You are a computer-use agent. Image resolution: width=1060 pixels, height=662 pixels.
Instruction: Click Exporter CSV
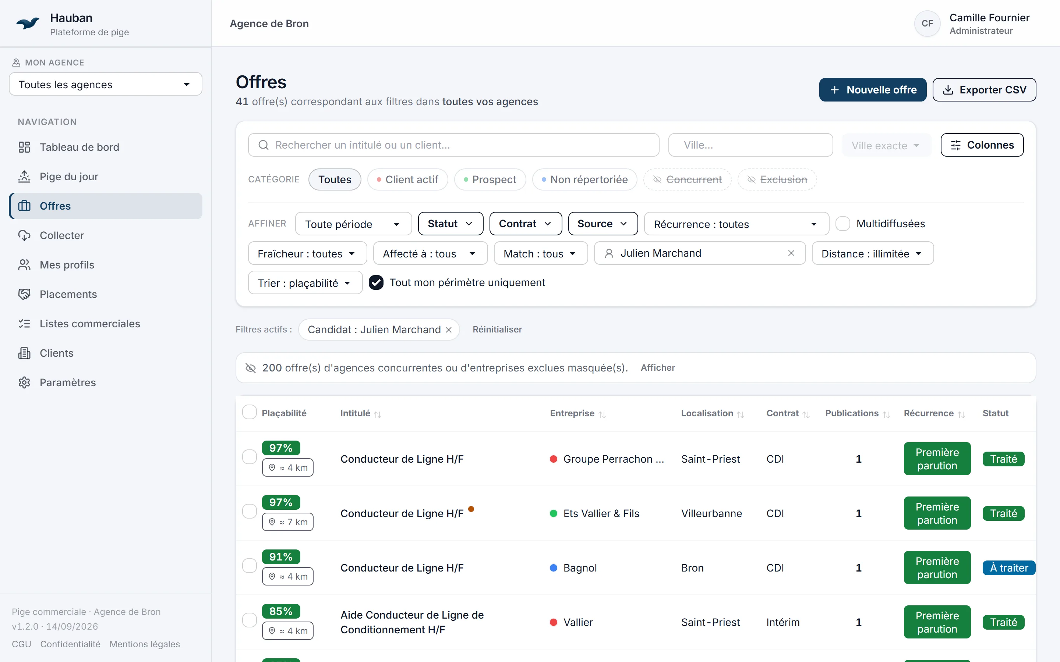click(984, 90)
